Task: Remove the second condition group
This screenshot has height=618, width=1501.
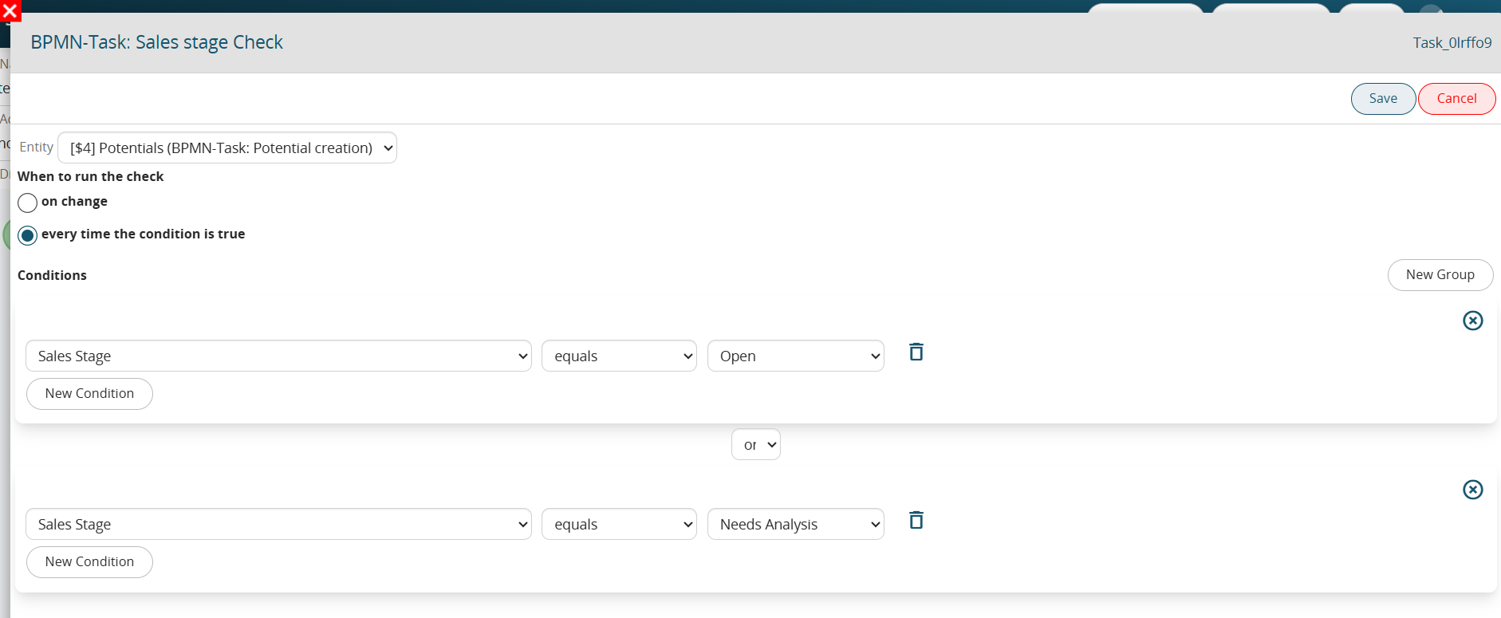Action: pos(1472,490)
